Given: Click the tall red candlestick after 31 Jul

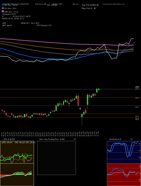Looking at the screenshot, I should [78, 101].
